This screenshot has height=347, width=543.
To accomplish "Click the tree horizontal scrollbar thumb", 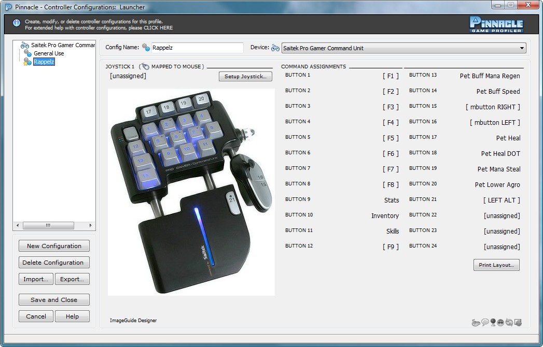I will 48,226.
